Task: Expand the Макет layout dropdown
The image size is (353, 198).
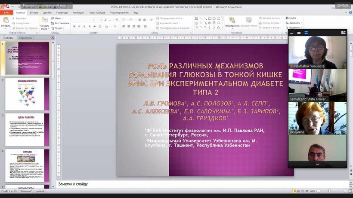Action: click(x=58, y=18)
